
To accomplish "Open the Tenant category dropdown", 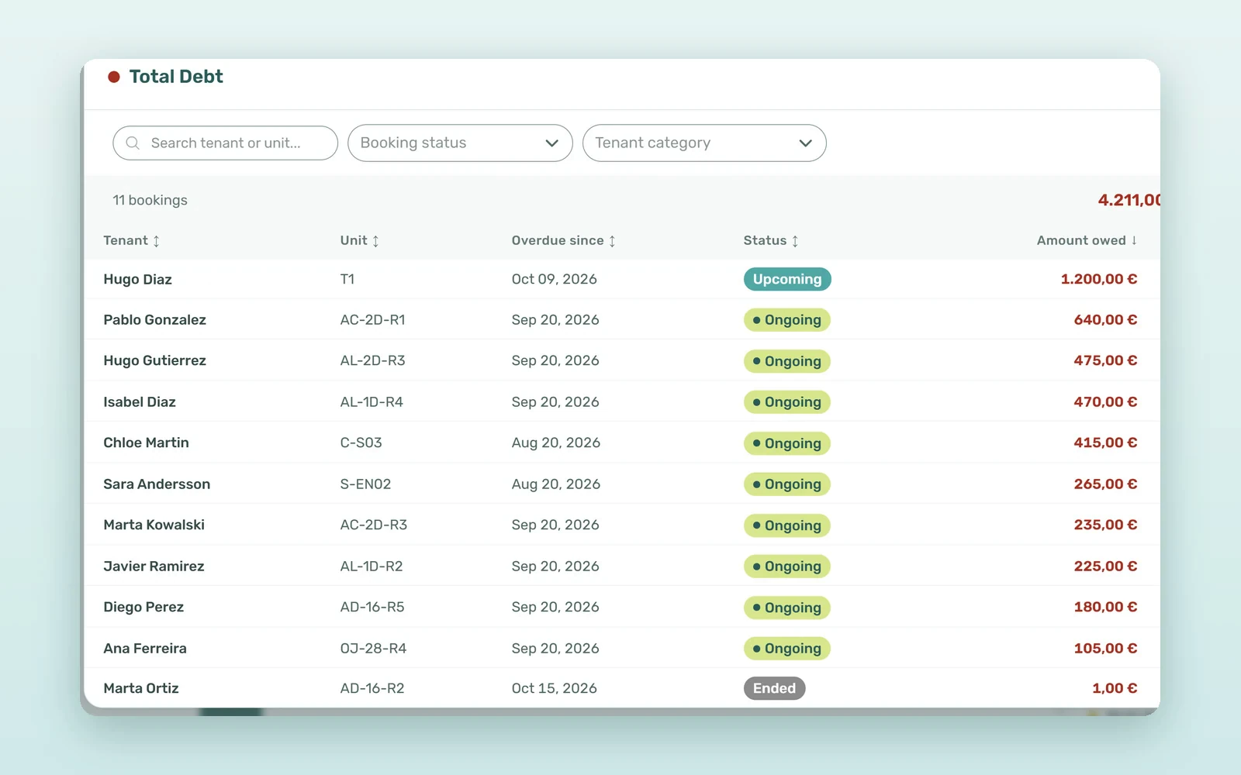I will (704, 143).
